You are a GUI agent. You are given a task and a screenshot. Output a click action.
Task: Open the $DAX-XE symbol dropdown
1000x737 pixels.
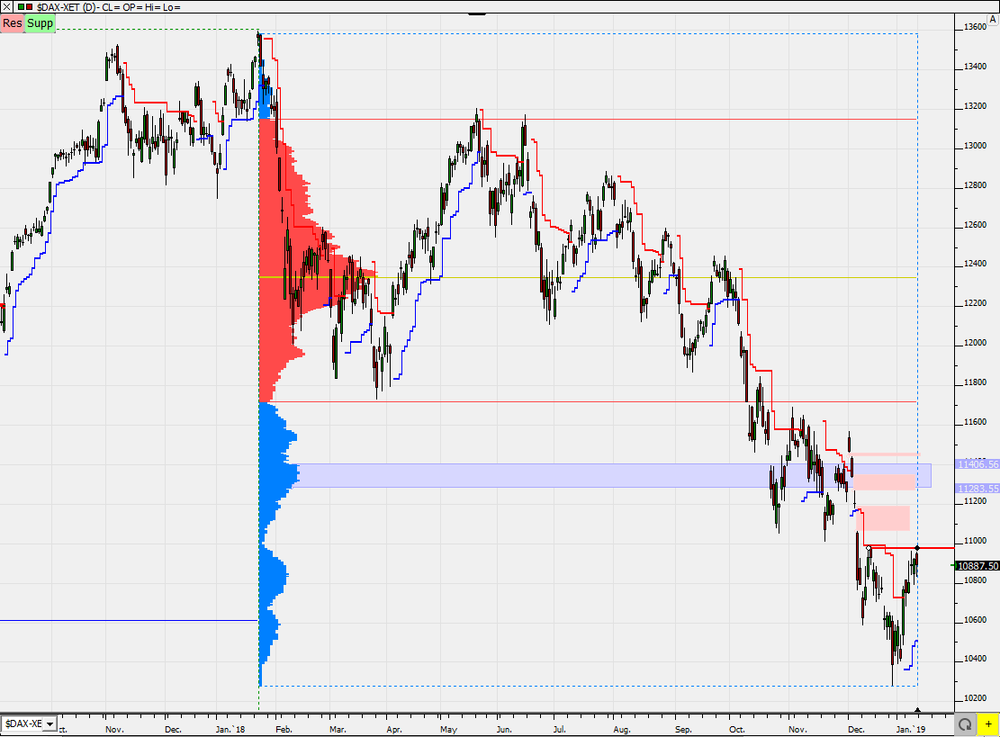[29, 724]
